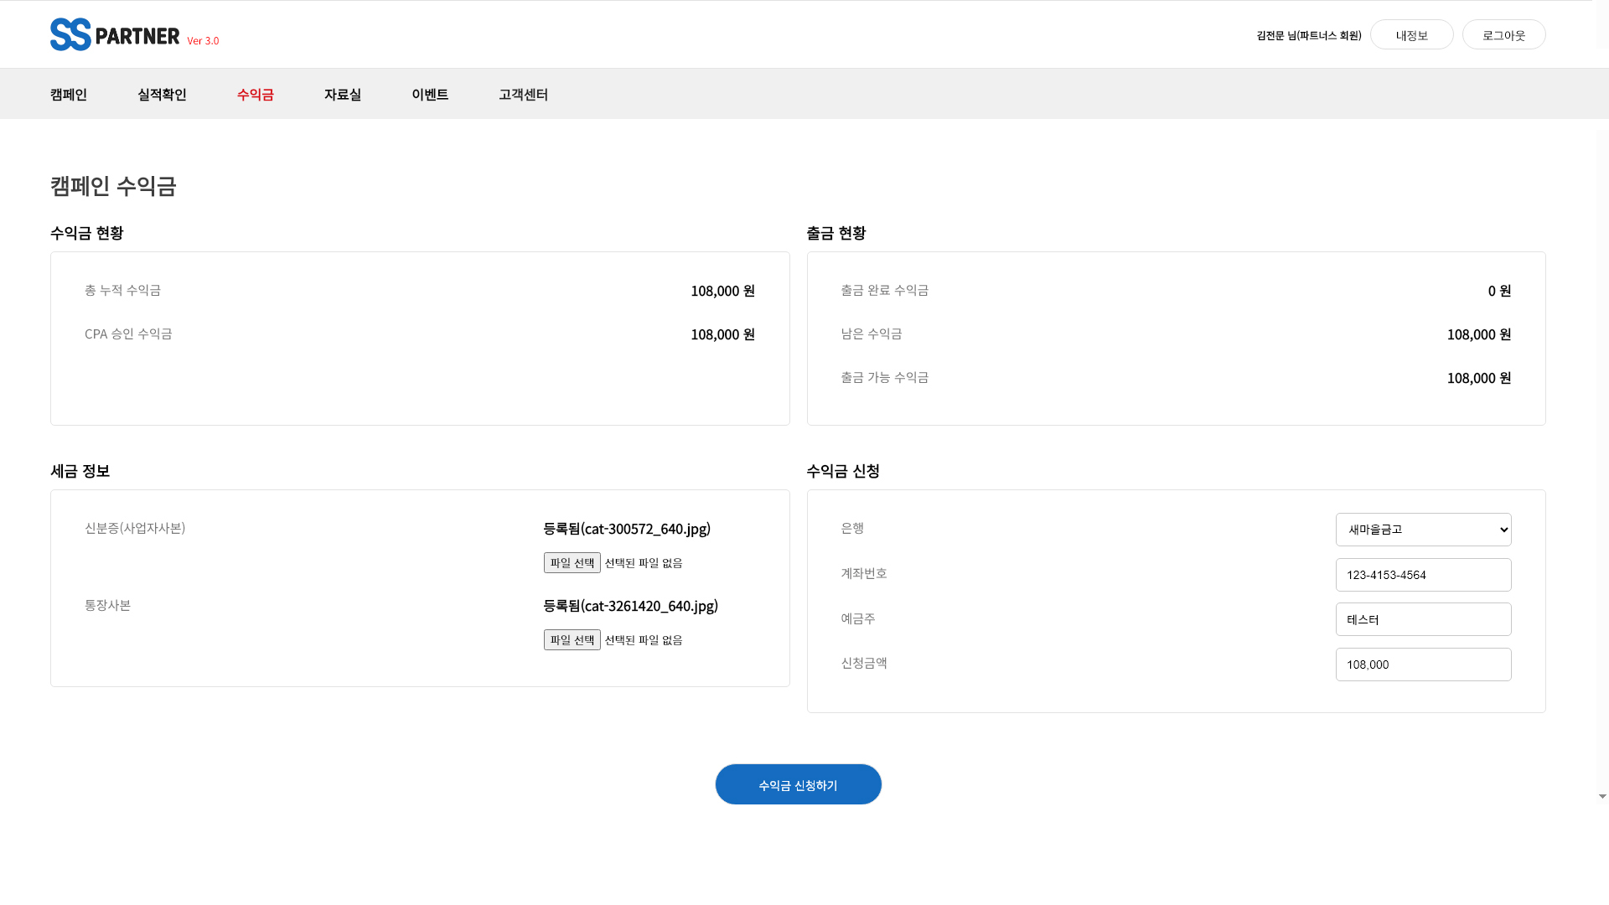The width and height of the screenshot is (1609, 905).
Task: Select the 수익금 menu item
Action: pos(256,95)
